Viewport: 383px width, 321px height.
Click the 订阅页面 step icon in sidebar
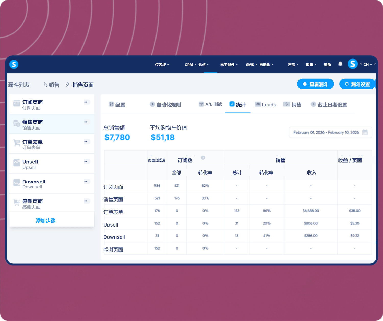(17, 104)
